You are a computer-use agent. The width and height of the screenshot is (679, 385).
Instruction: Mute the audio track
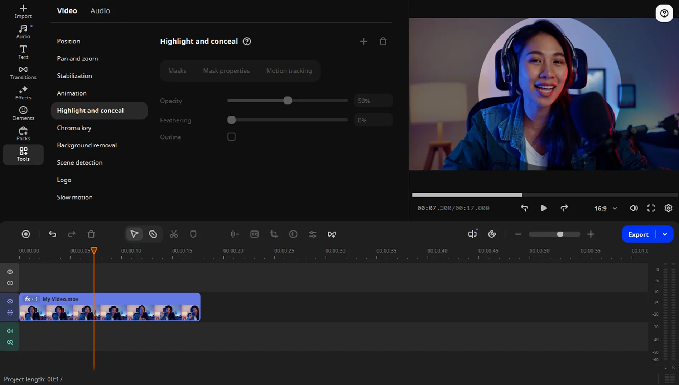(10, 331)
